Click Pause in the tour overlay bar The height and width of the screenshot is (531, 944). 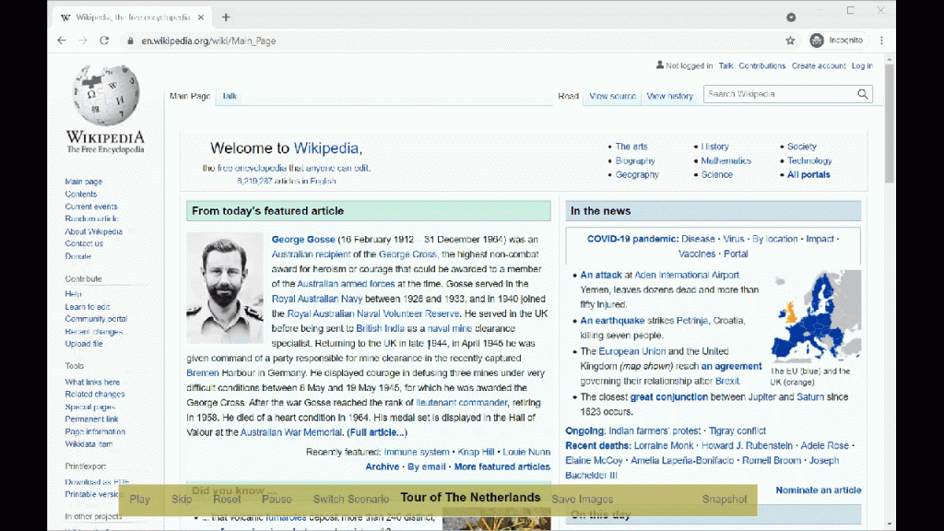click(277, 500)
